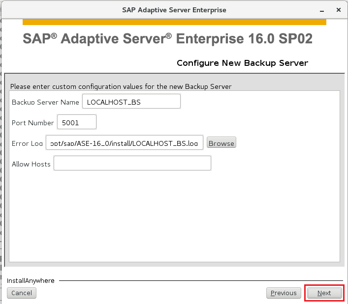Click the Next button
Viewport: 348px width, 304px height.
(x=324, y=293)
